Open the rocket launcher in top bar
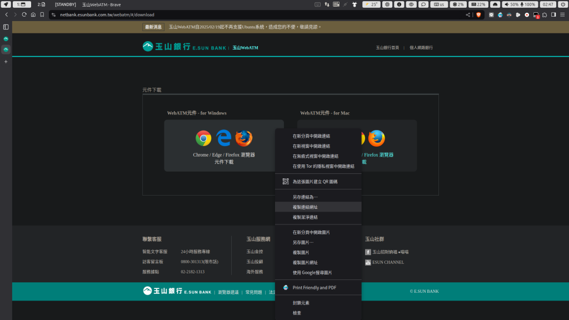This screenshot has height=320, width=569. 6,4
